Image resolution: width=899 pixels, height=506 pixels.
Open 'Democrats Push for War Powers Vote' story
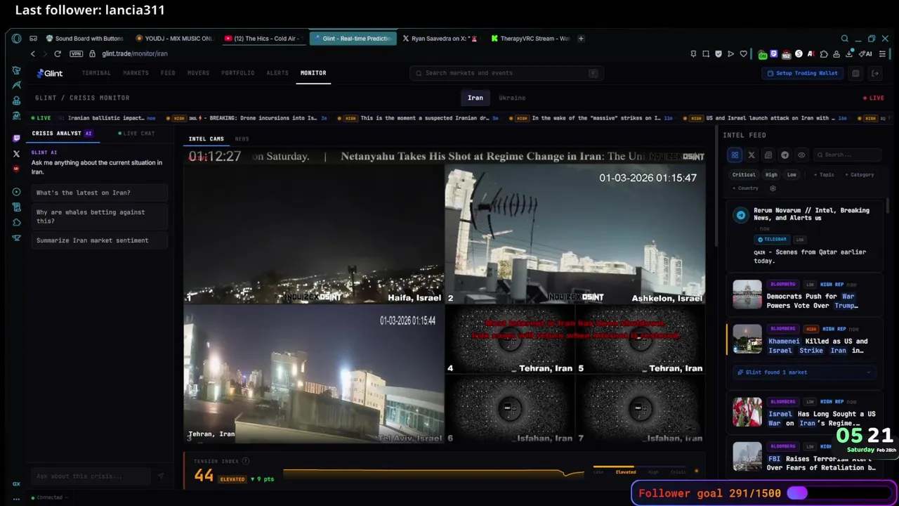click(x=803, y=296)
